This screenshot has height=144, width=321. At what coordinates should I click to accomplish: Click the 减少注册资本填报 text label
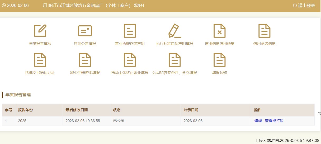(x=85, y=73)
